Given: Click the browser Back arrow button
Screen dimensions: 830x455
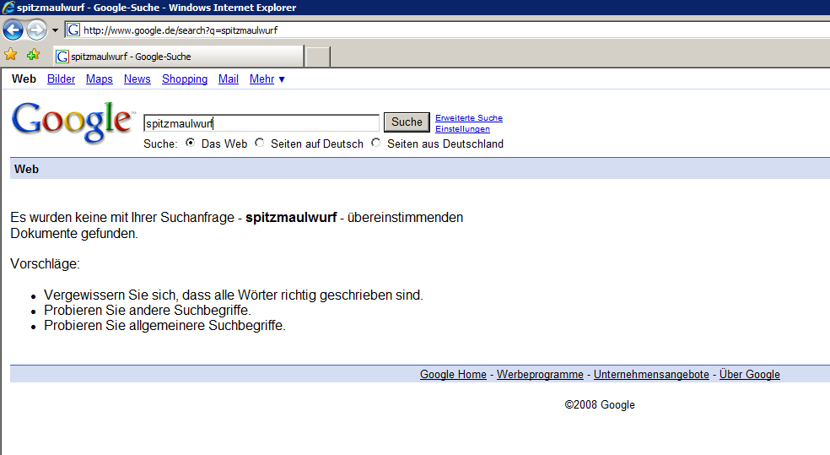Looking at the screenshot, I should pyautogui.click(x=13, y=30).
